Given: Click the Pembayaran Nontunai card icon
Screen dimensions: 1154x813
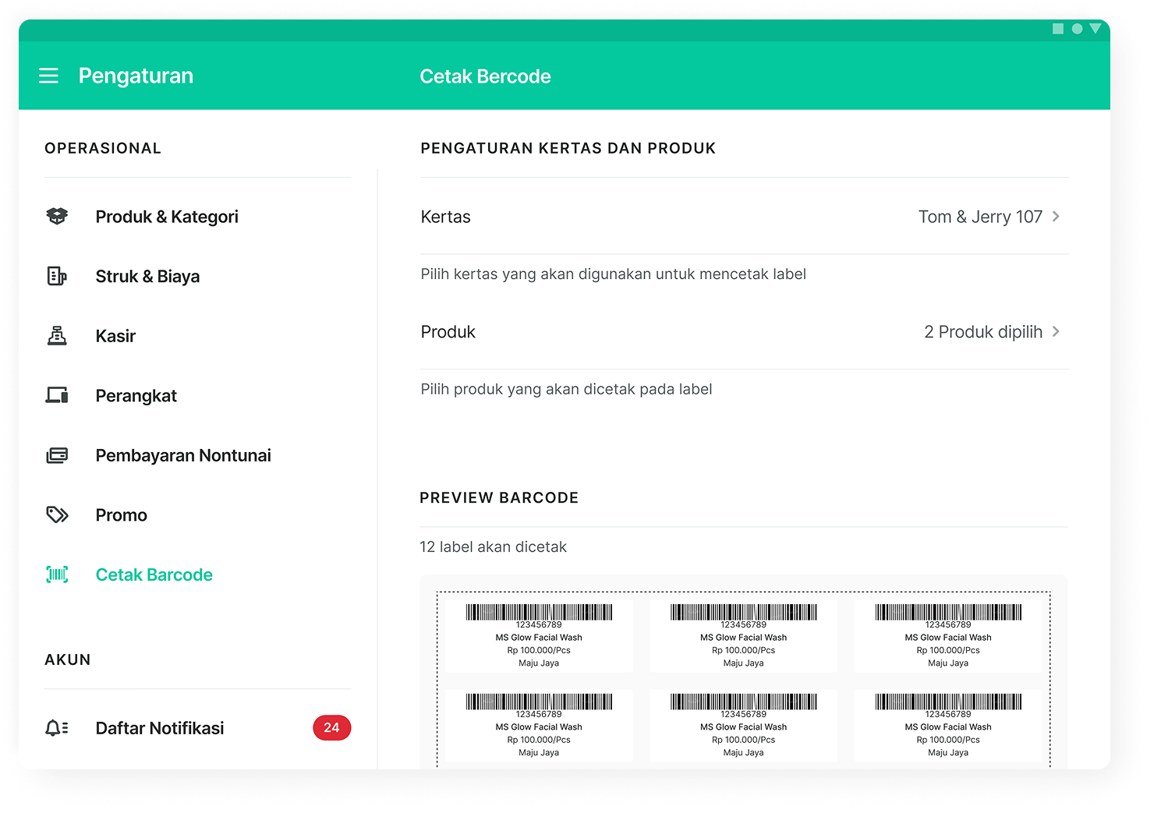Looking at the screenshot, I should click(x=57, y=455).
